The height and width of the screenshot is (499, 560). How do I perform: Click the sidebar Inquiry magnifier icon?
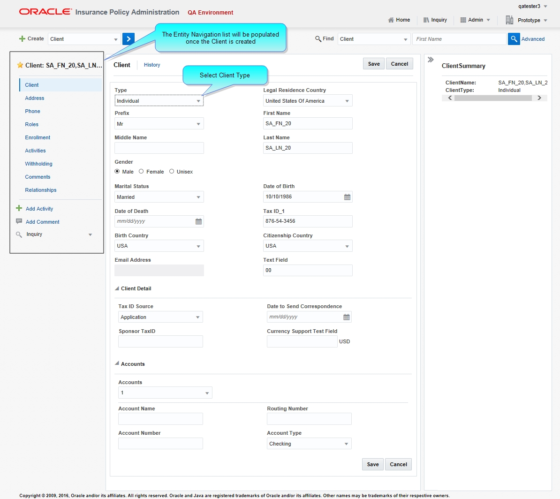click(x=19, y=234)
